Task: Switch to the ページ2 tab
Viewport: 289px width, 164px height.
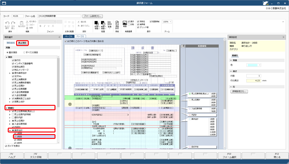Action: 80,36
